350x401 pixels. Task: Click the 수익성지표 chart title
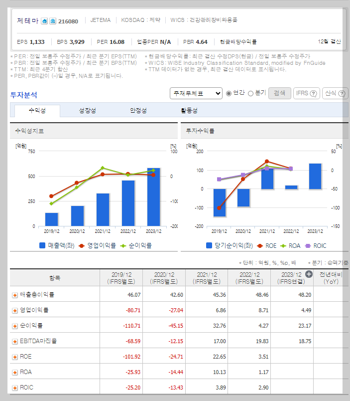point(29,131)
